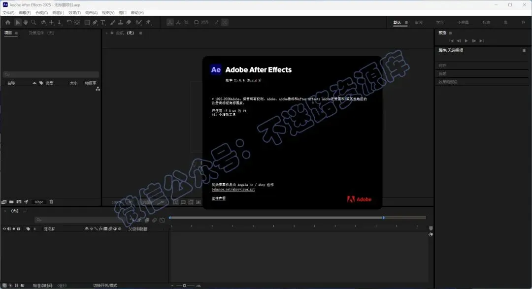Select the Zoom magnifier tool

pyautogui.click(x=33, y=22)
